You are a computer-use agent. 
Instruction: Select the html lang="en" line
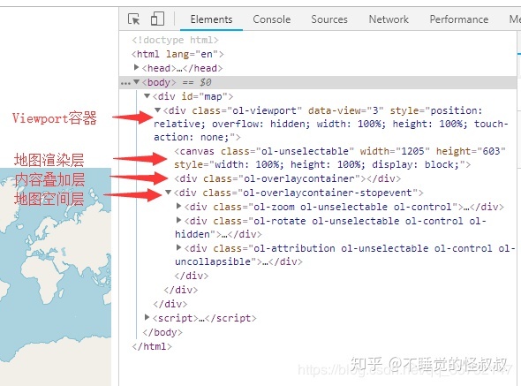(177, 54)
